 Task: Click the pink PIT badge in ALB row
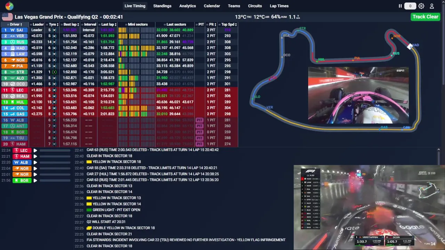(199, 120)
